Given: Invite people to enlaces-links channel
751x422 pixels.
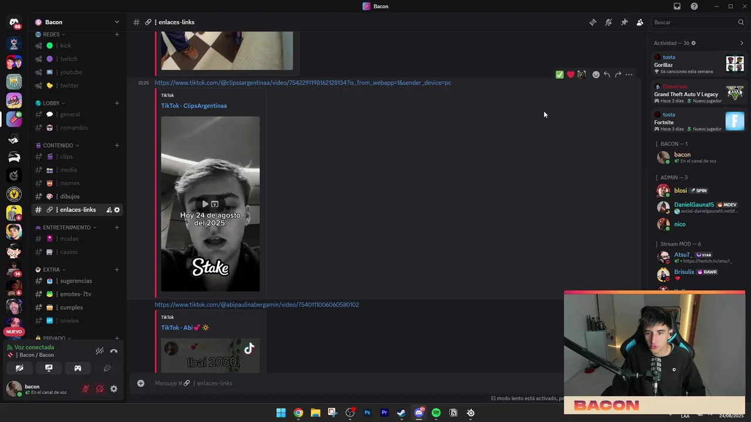Looking at the screenshot, I should [109, 210].
